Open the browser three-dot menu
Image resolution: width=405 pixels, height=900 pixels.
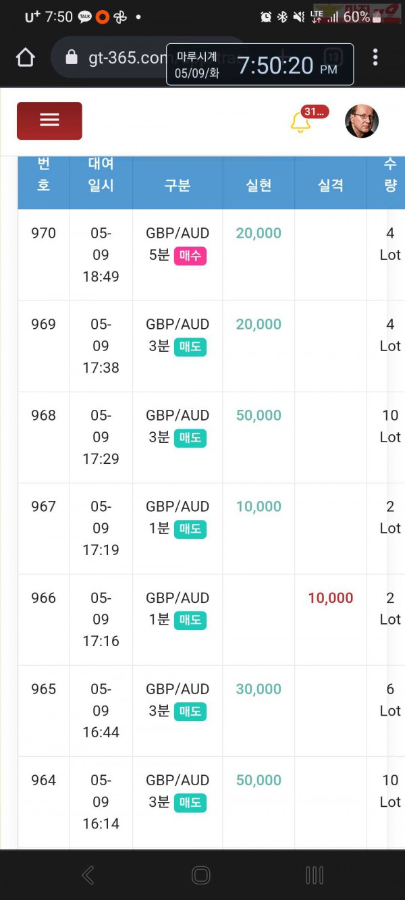pyautogui.click(x=375, y=57)
